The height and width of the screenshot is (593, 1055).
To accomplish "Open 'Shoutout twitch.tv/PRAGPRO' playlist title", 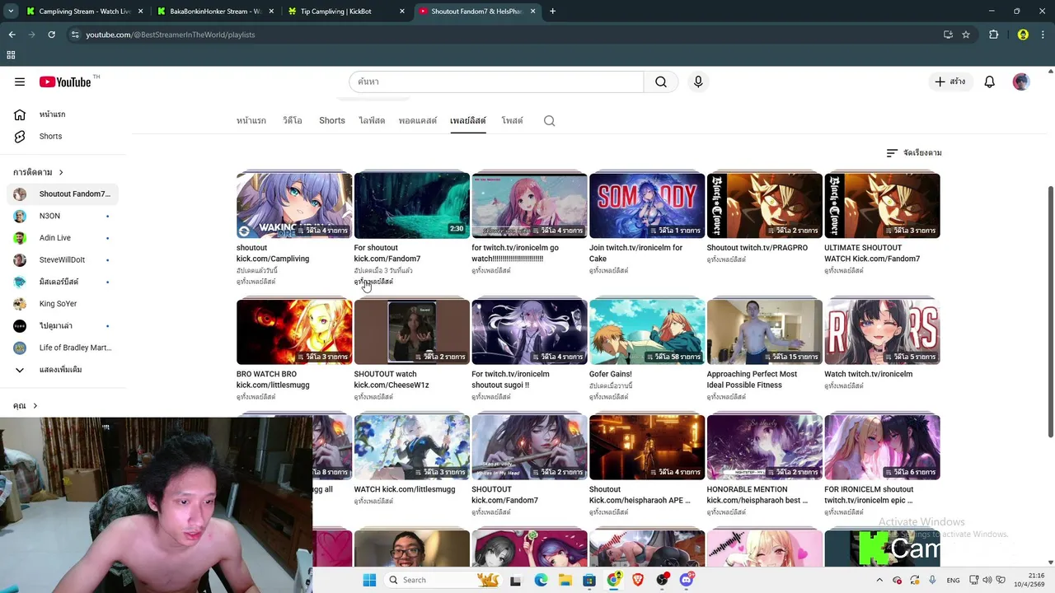I will pos(757,248).
